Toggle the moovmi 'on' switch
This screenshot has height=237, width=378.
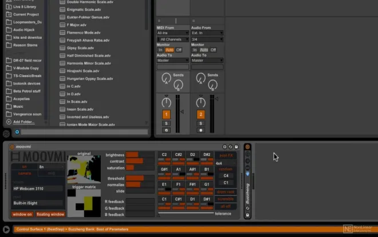[x=25, y=167]
